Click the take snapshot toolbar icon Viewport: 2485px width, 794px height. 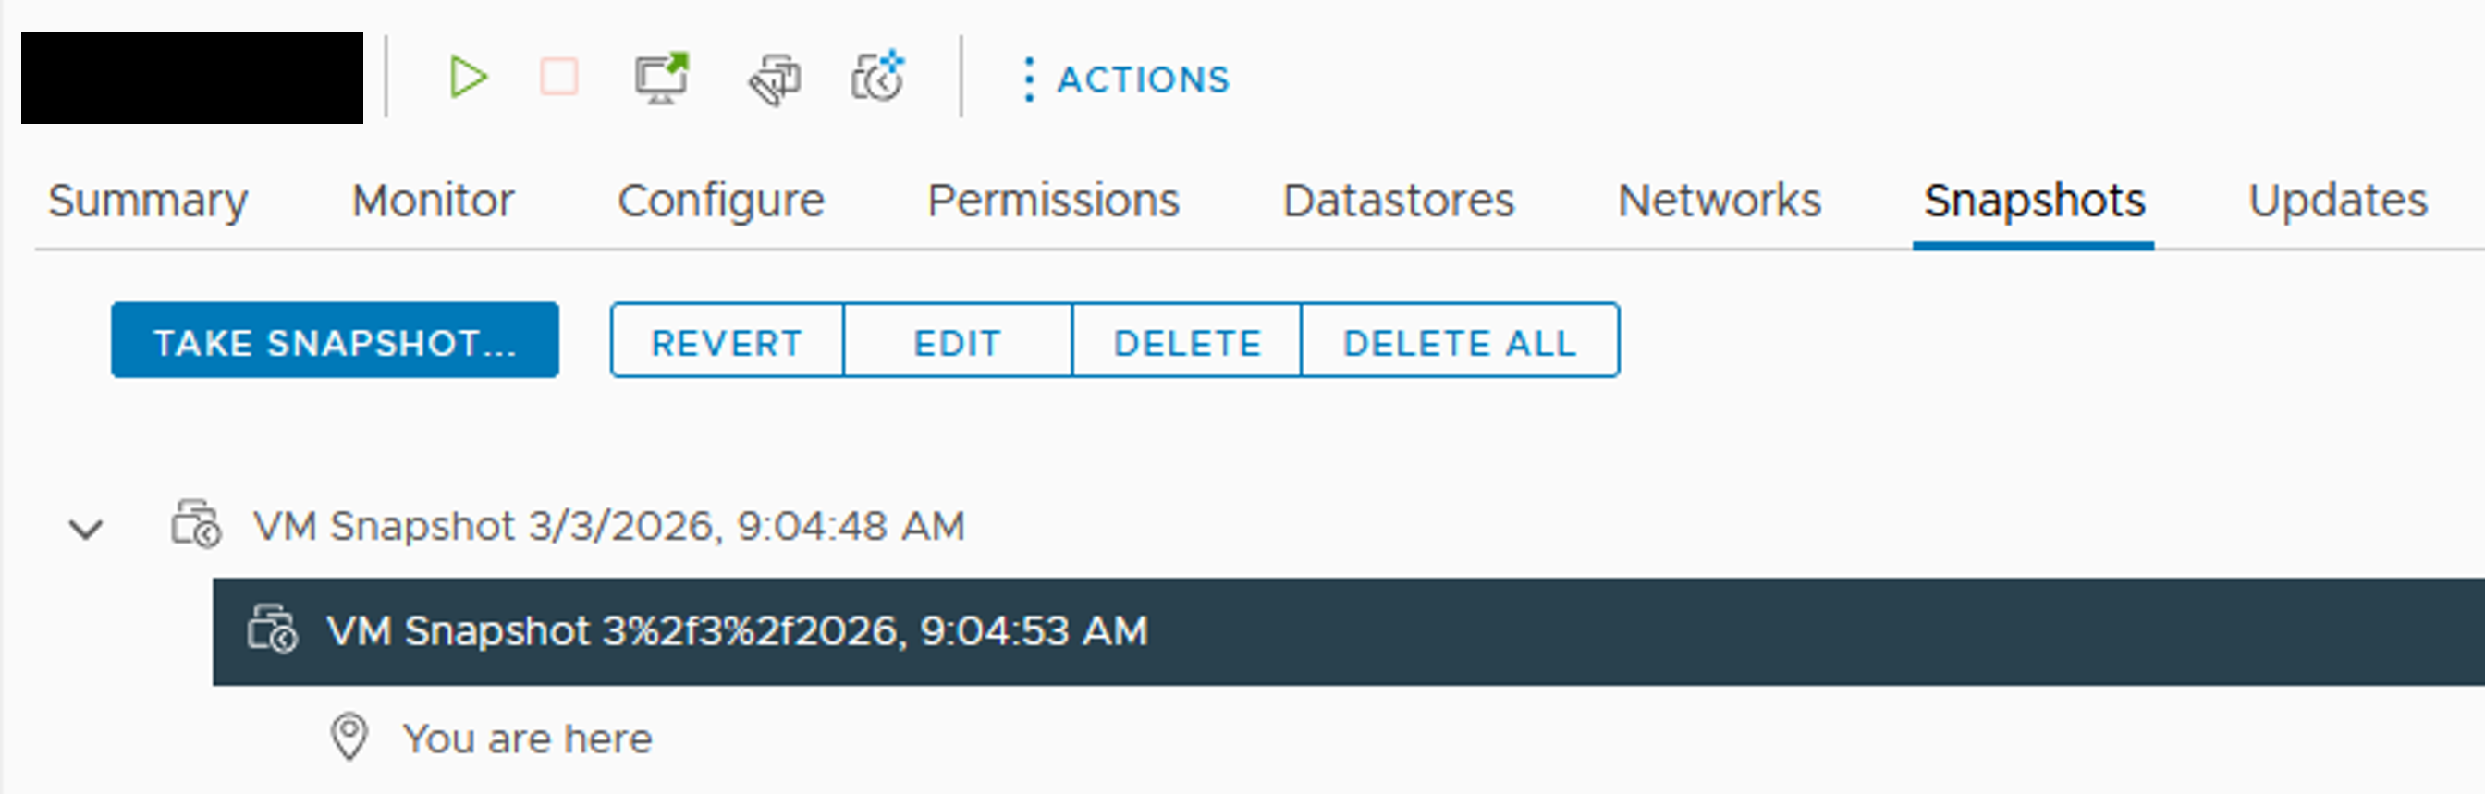[878, 77]
